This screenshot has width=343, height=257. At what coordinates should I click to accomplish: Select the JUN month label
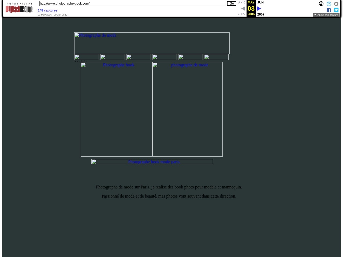pyautogui.click(x=260, y=2)
